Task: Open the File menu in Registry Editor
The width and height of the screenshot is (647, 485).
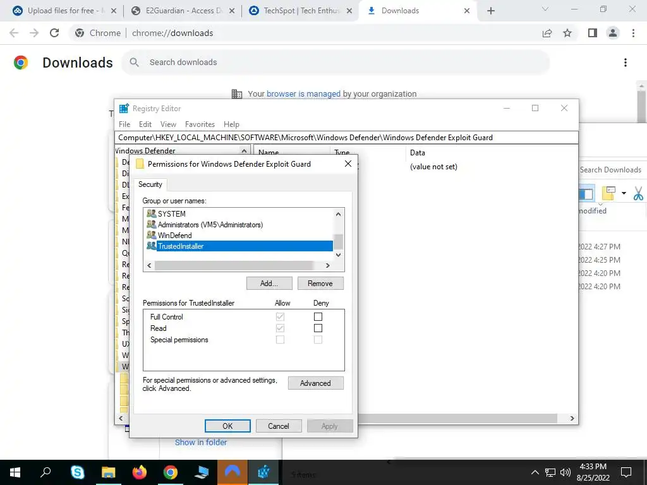Action: (x=124, y=124)
